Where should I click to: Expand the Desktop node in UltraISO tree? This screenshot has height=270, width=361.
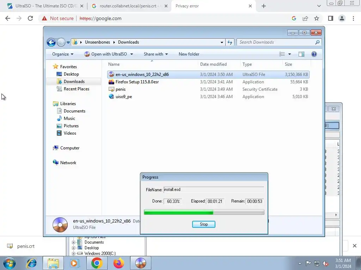[73, 248]
